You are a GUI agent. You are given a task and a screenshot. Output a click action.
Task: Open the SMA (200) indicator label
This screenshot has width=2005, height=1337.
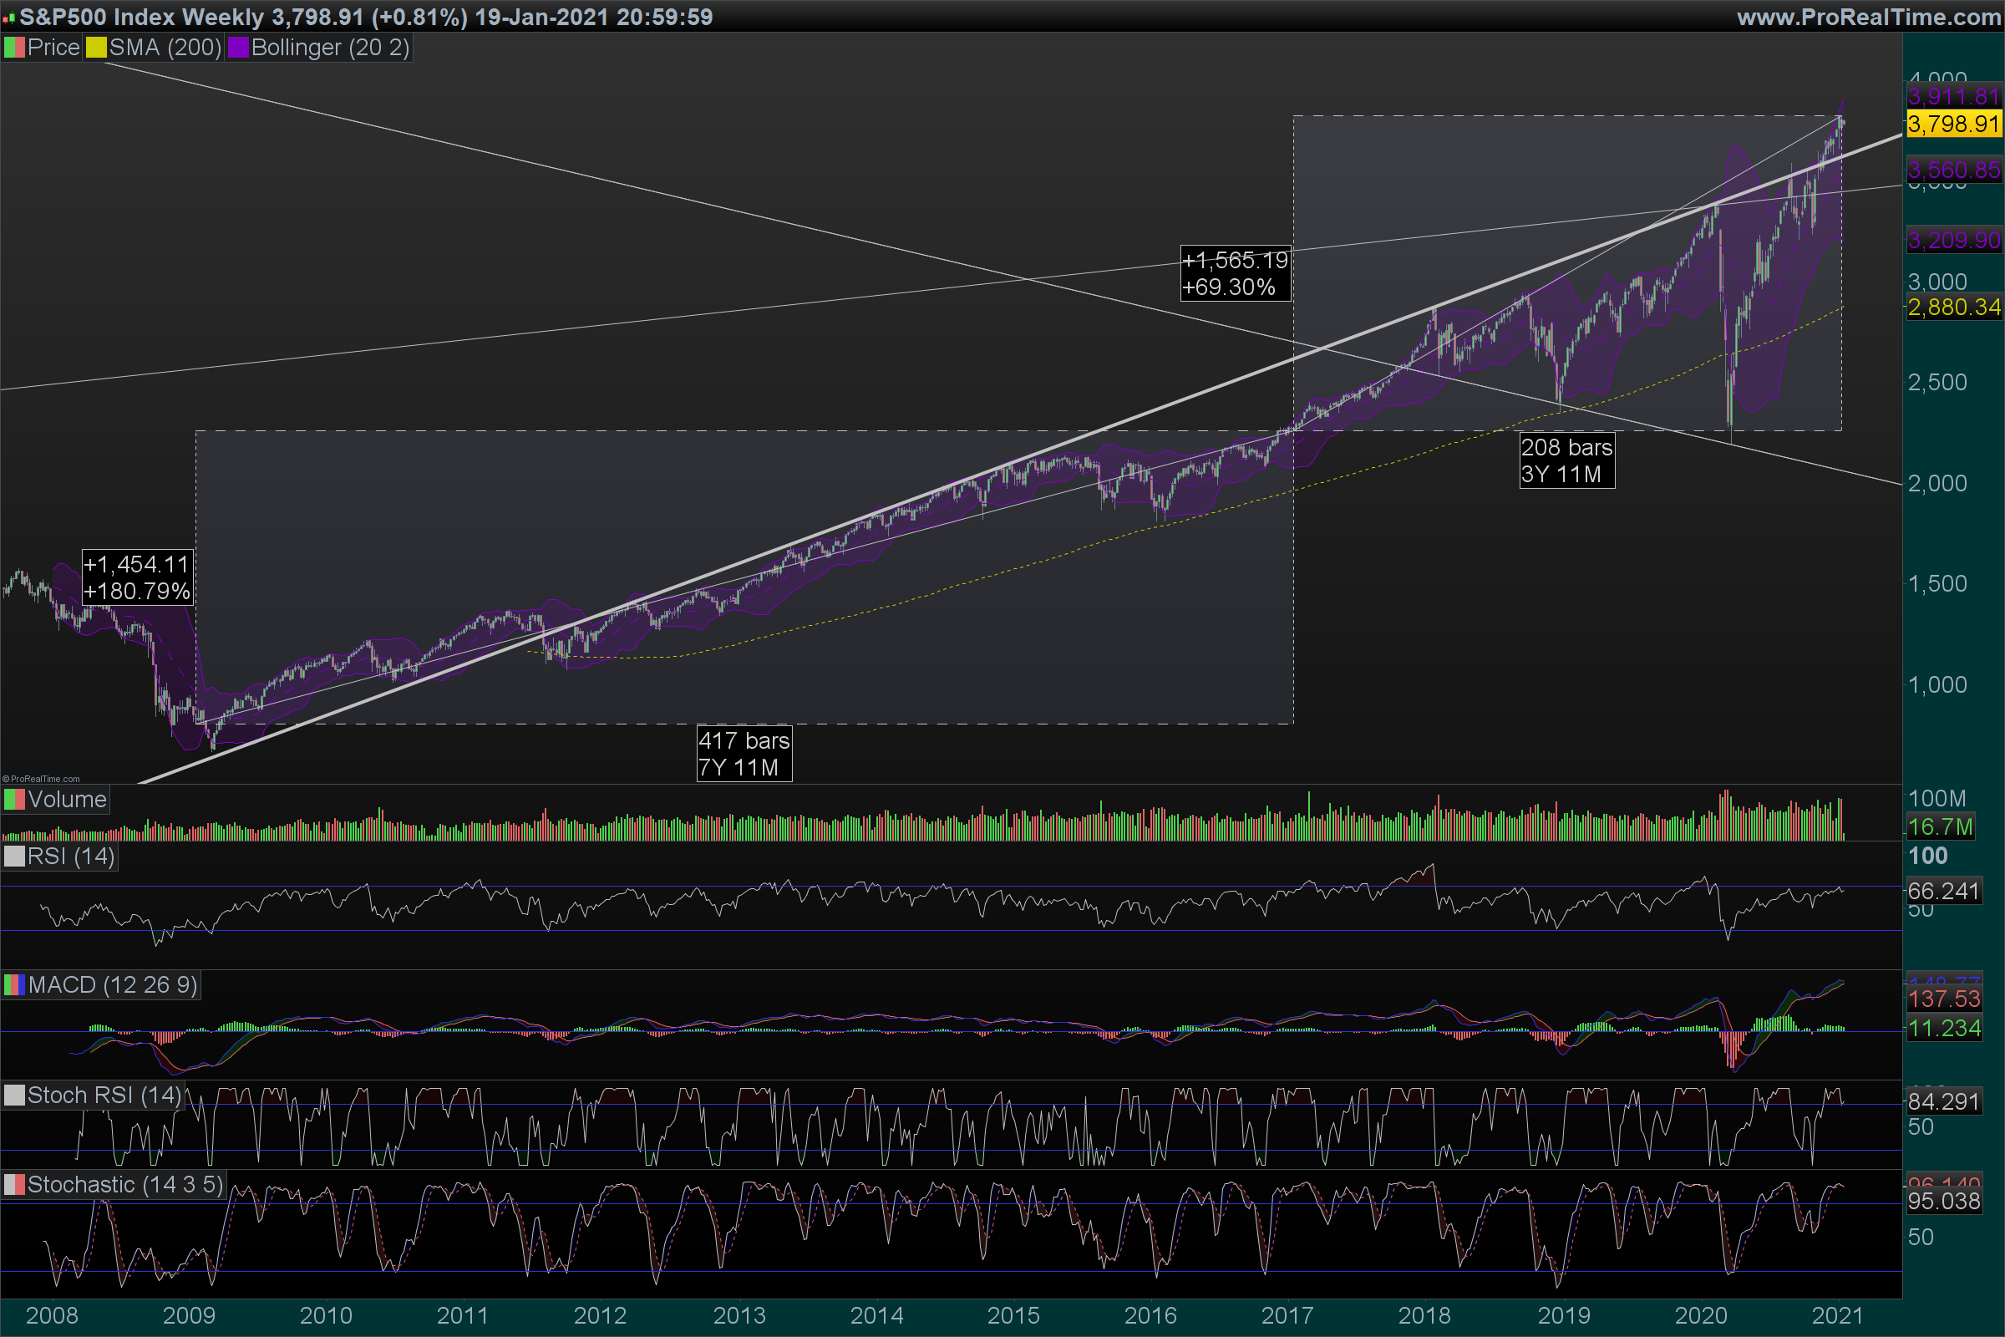(165, 48)
